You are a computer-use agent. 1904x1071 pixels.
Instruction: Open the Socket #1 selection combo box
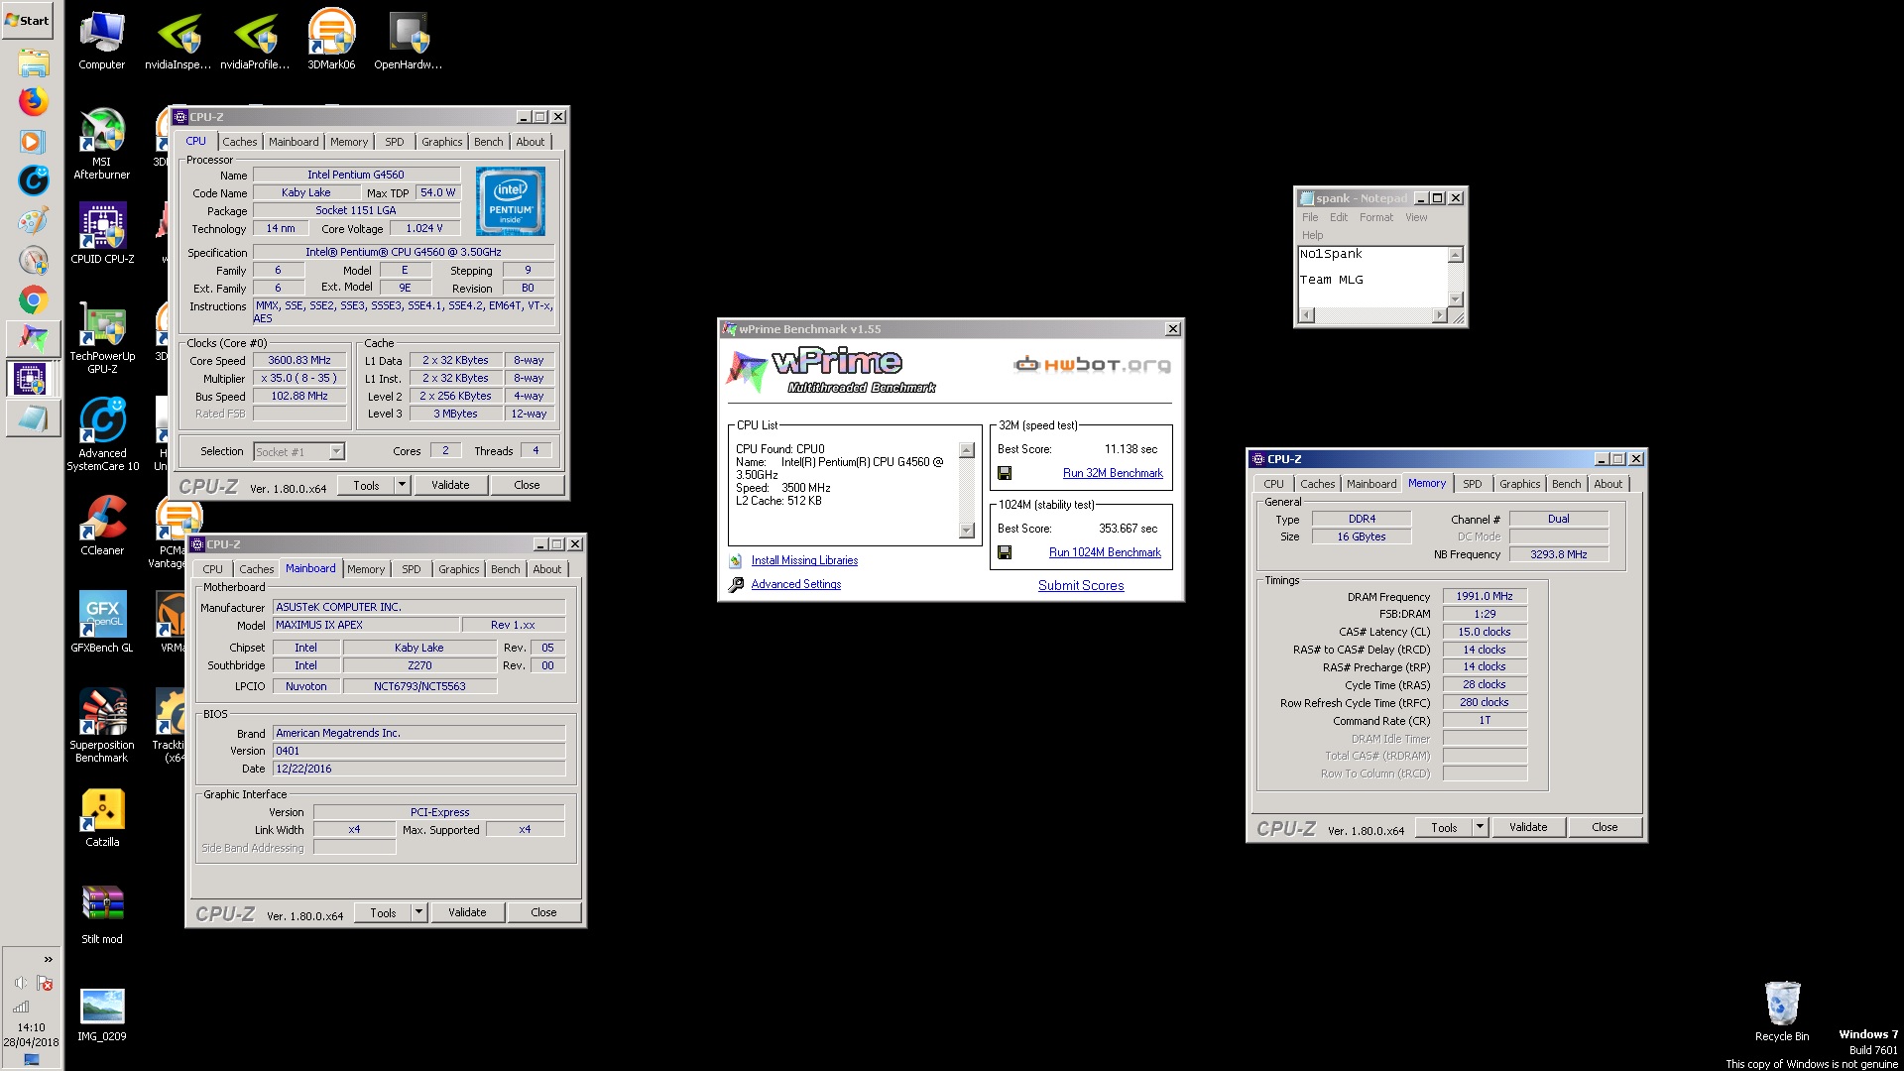[298, 451]
